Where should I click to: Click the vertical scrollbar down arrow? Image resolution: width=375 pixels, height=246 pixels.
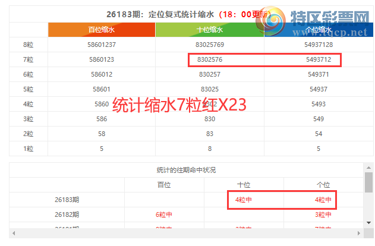368,223
